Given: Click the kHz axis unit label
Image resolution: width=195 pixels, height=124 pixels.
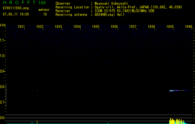Looking at the screenshot, I should point(3,25).
